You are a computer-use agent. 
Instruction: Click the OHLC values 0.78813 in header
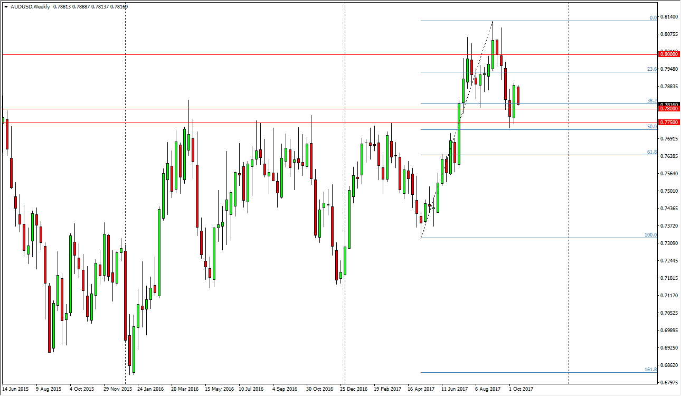point(62,7)
